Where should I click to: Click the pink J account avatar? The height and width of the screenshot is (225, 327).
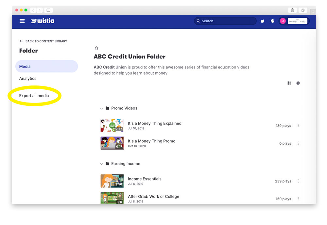pyautogui.click(x=283, y=21)
